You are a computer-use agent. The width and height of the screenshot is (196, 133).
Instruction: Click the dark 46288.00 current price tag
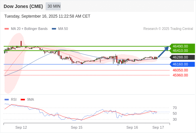click(182, 57)
